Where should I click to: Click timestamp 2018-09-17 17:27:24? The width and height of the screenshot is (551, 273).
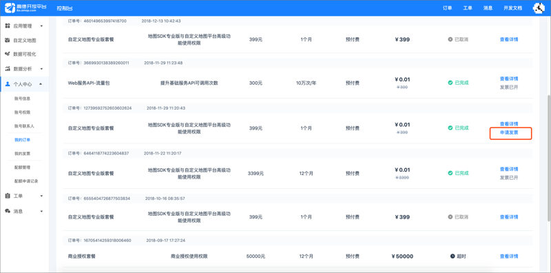(165, 241)
